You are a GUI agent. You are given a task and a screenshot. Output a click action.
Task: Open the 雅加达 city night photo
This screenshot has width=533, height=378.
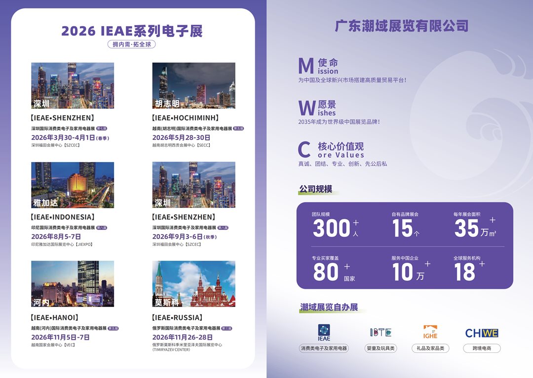pyautogui.click(x=73, y=185)
